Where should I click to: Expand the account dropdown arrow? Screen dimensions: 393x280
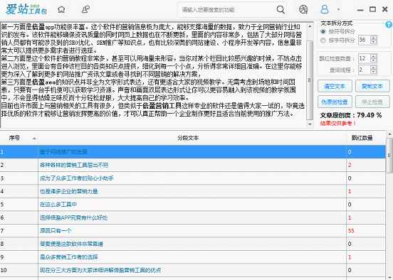pos(338,9)
